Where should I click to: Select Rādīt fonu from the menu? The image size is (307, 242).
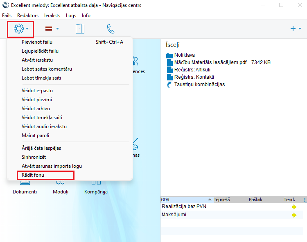[33, 175]
